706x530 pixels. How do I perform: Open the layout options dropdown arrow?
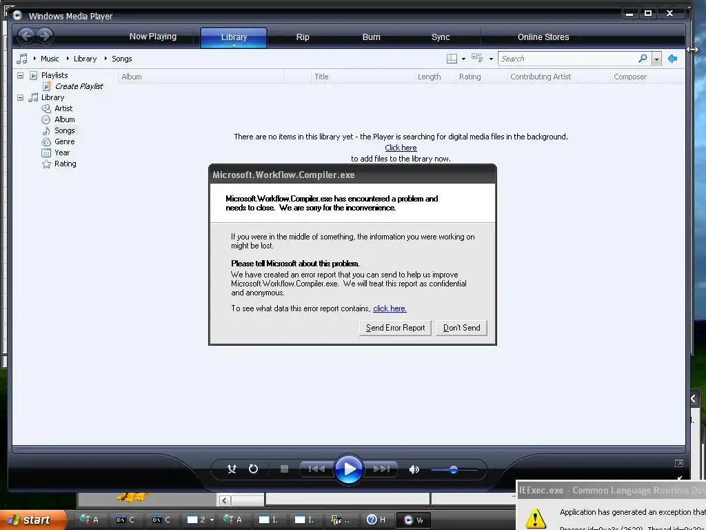[463, 59]
